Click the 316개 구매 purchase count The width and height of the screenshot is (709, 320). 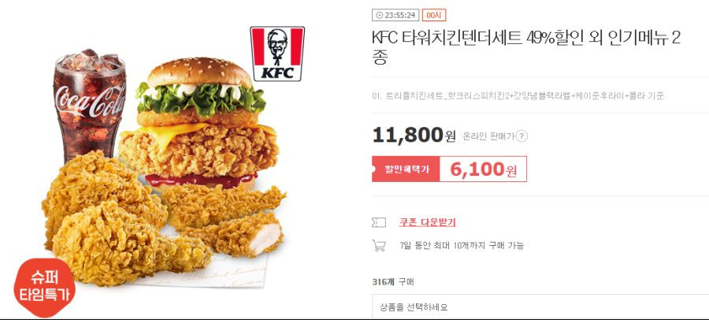[392, 281]
